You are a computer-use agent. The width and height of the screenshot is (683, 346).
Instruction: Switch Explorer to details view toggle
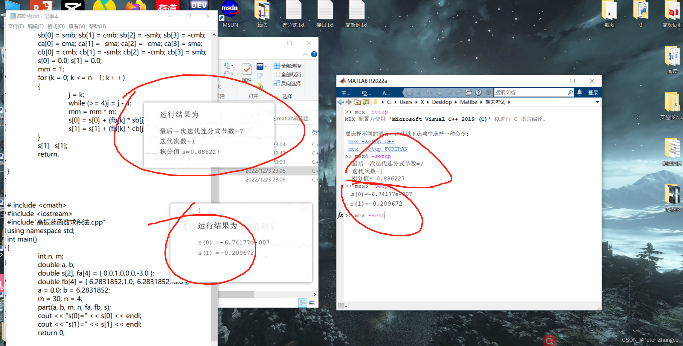point(303,303)
